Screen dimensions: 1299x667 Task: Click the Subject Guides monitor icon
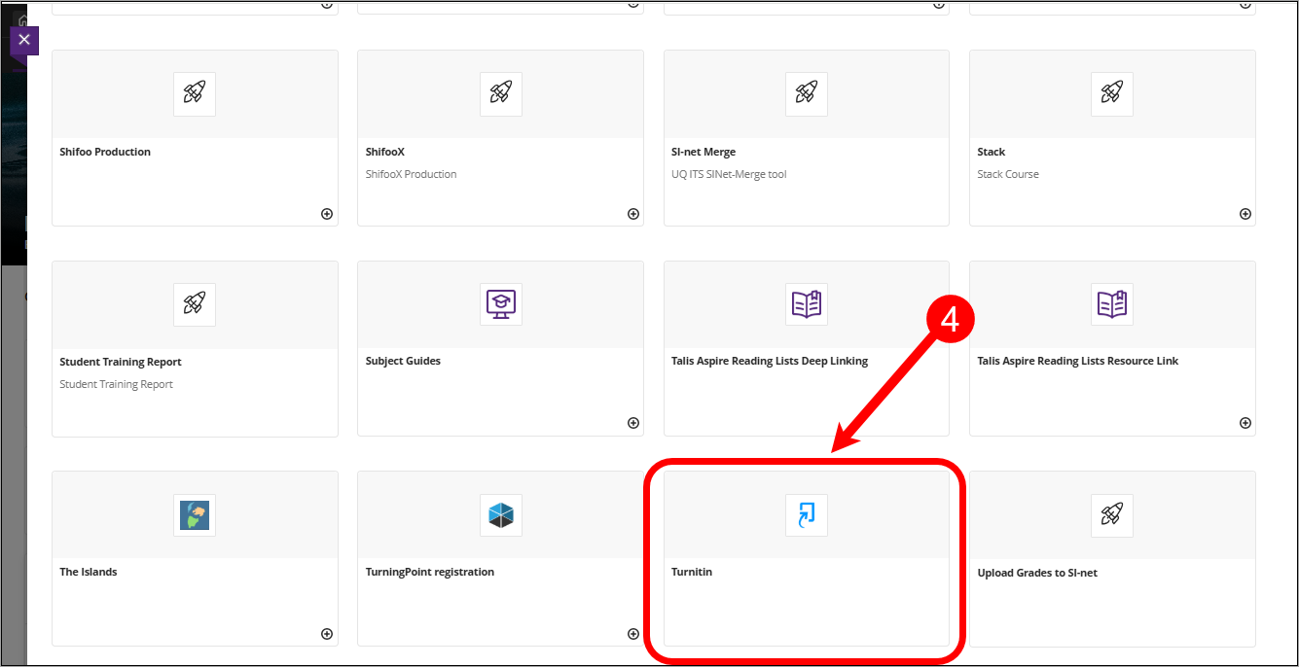coord(500,303)
